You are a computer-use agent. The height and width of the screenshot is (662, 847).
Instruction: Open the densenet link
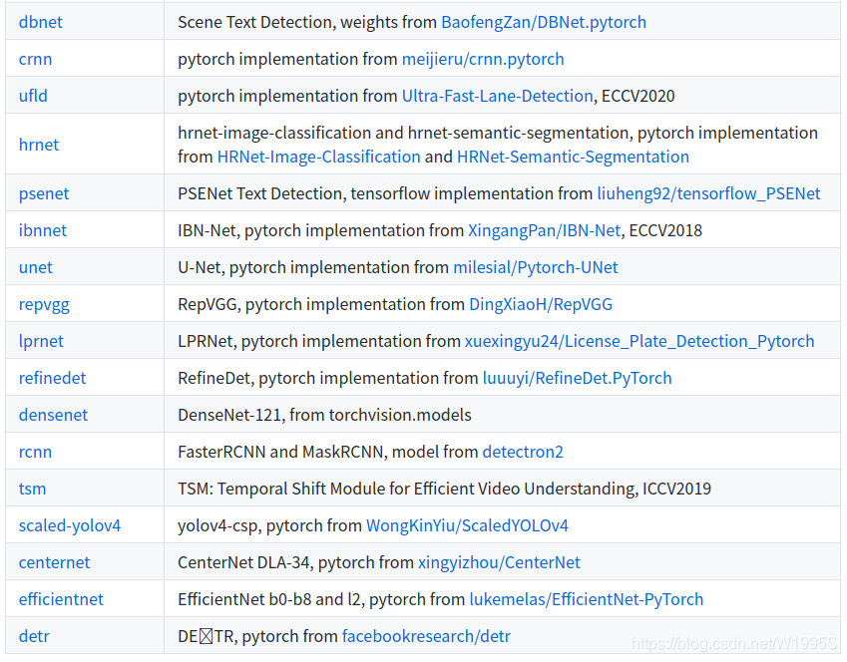53,415
